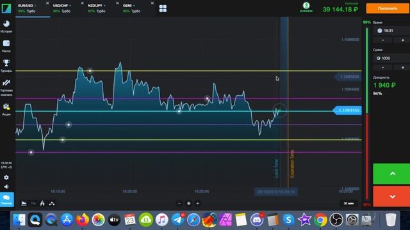Click the trade amount field 1000
This screenshot has height=230, width=410.
pyautogui.click(x=391, y=58)
